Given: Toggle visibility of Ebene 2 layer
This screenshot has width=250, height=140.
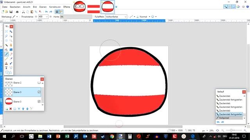Looking at the screenshot, I should 39,83.
